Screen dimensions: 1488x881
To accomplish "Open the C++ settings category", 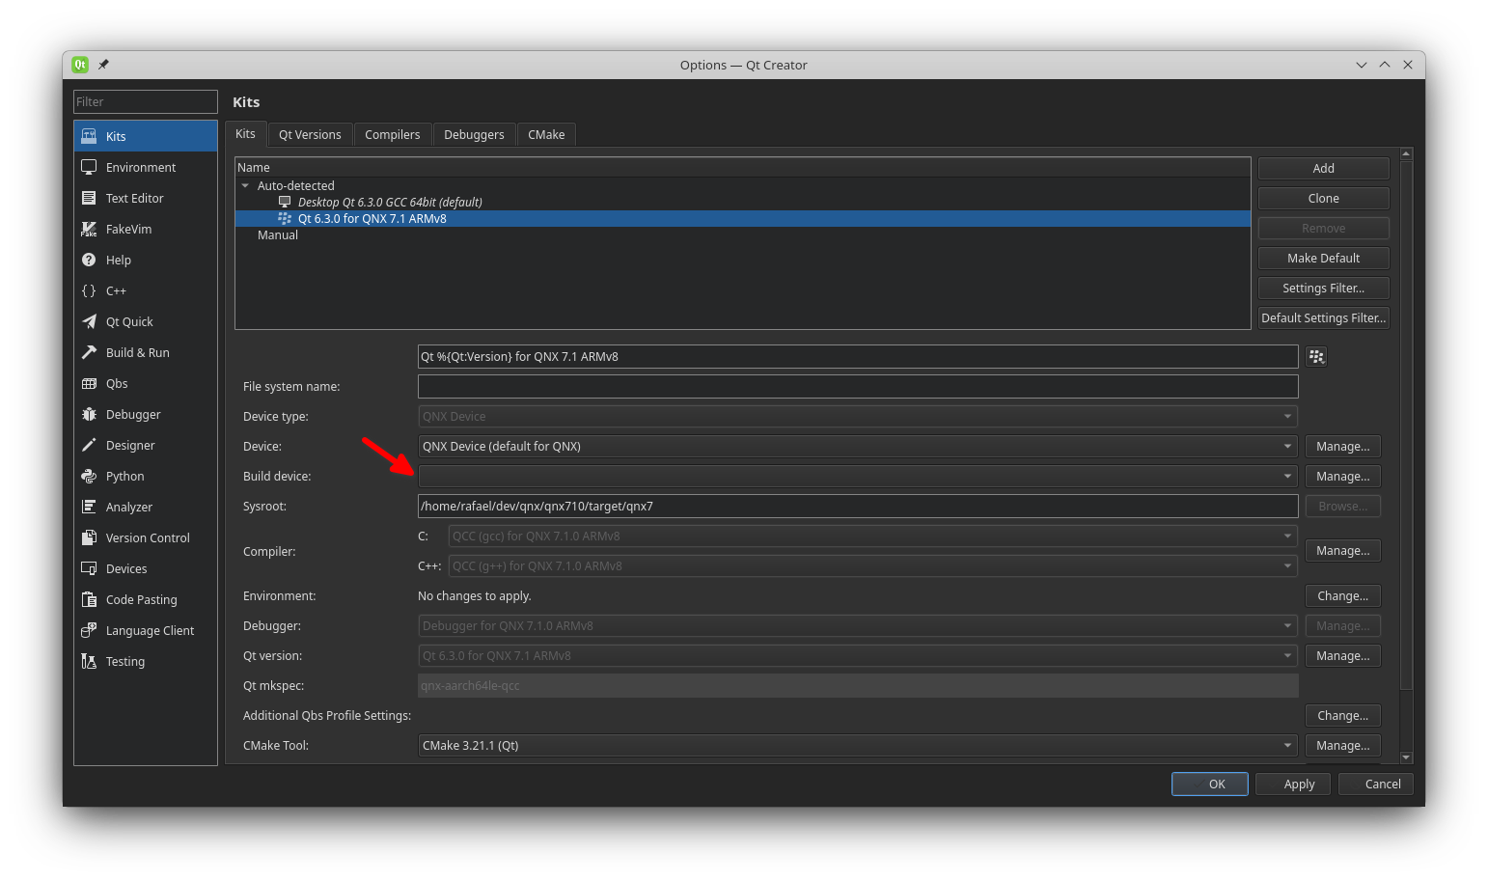I will pos(146,290).
